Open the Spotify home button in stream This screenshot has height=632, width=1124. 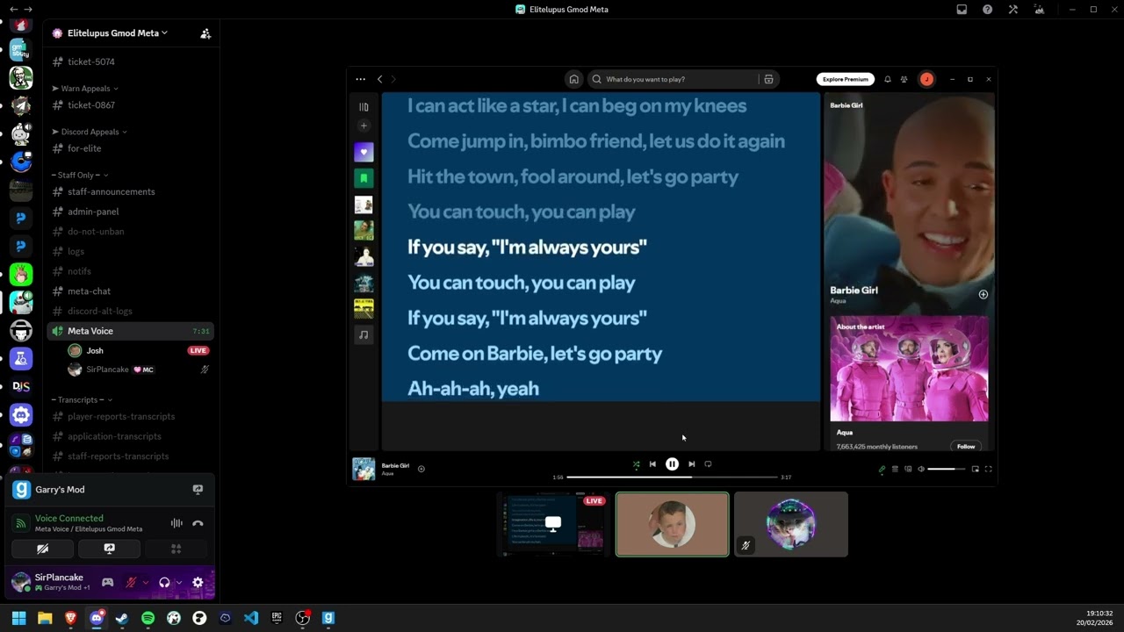[573, 79]
